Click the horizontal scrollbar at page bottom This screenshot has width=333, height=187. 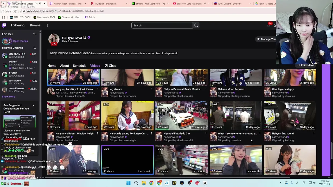pos(168,177)
